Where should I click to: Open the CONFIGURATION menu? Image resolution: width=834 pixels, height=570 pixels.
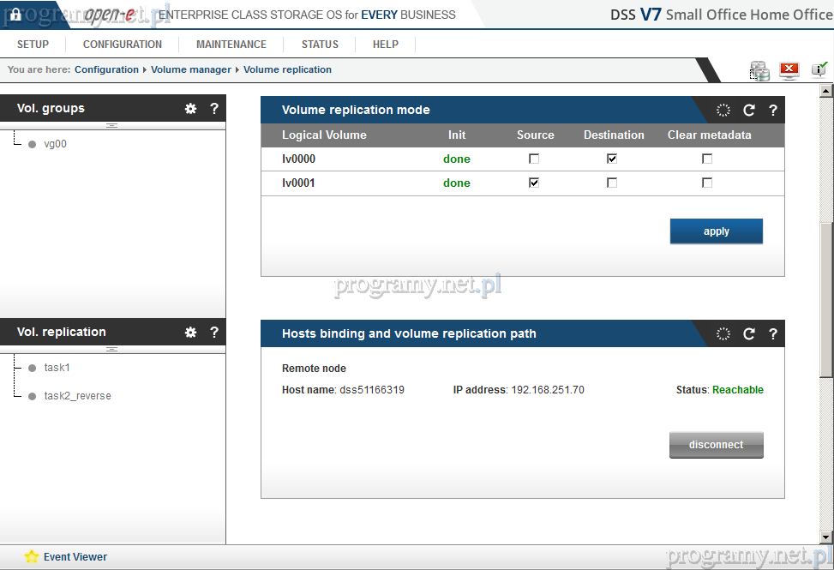tap(123, 45)
